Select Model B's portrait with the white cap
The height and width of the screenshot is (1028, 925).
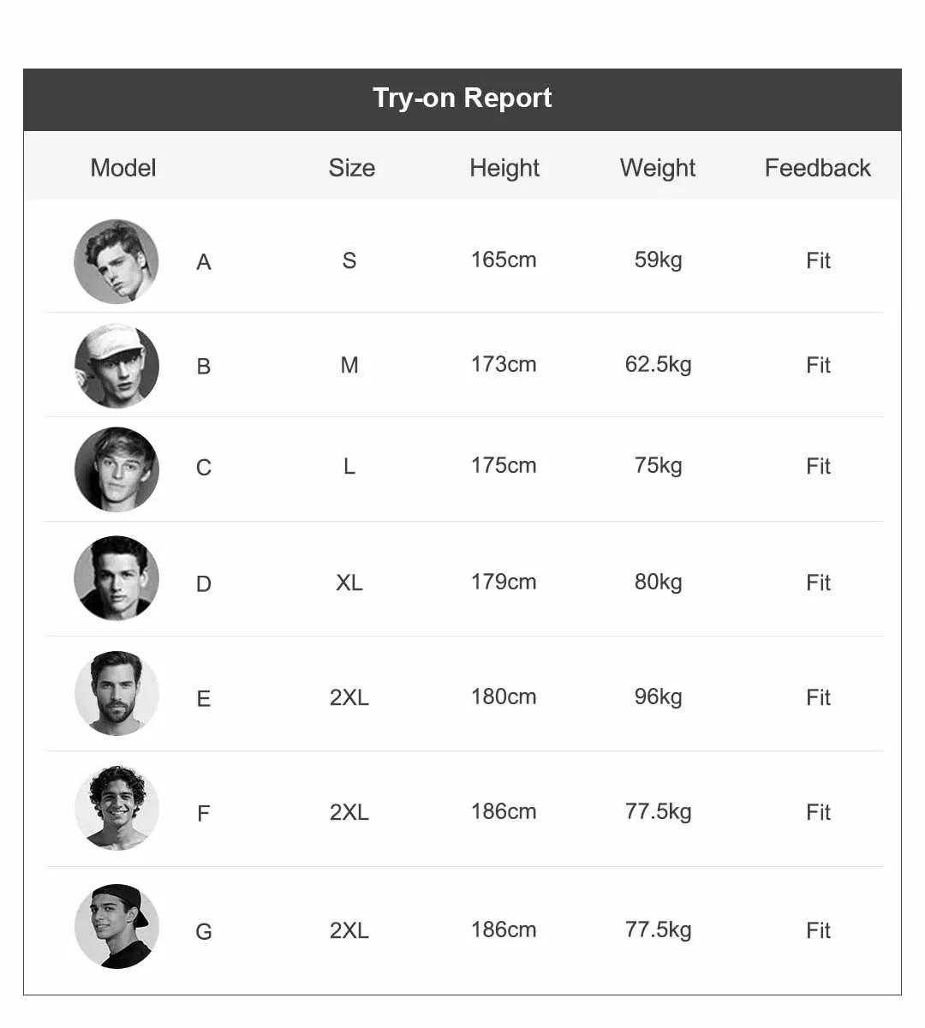116,366
